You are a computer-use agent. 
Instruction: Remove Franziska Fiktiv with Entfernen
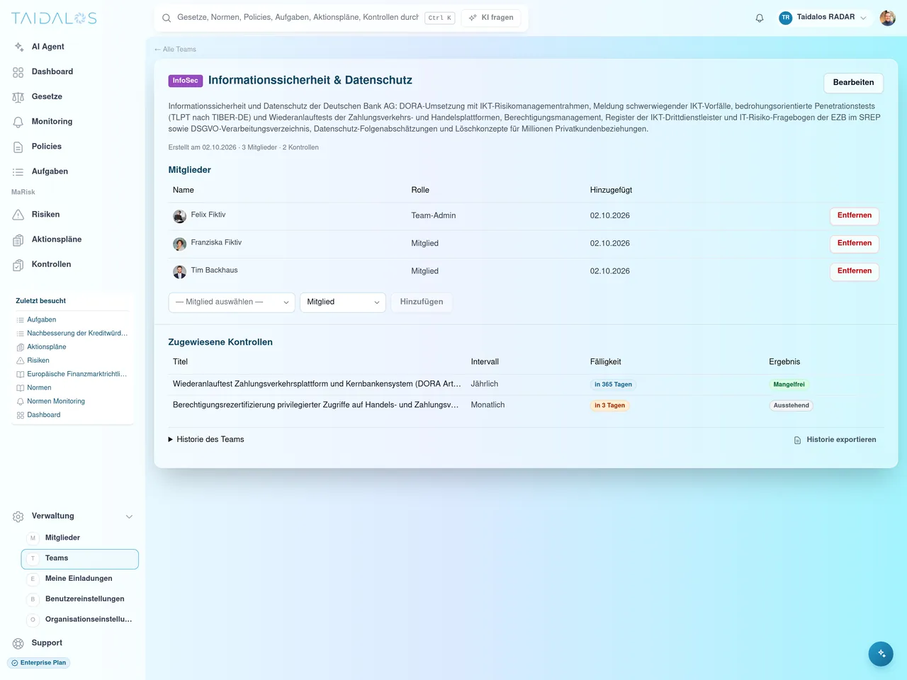click(855, 244)
